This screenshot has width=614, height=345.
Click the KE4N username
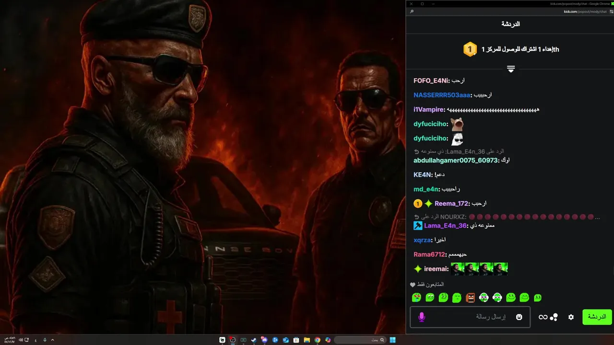click(x=423, y=175)
